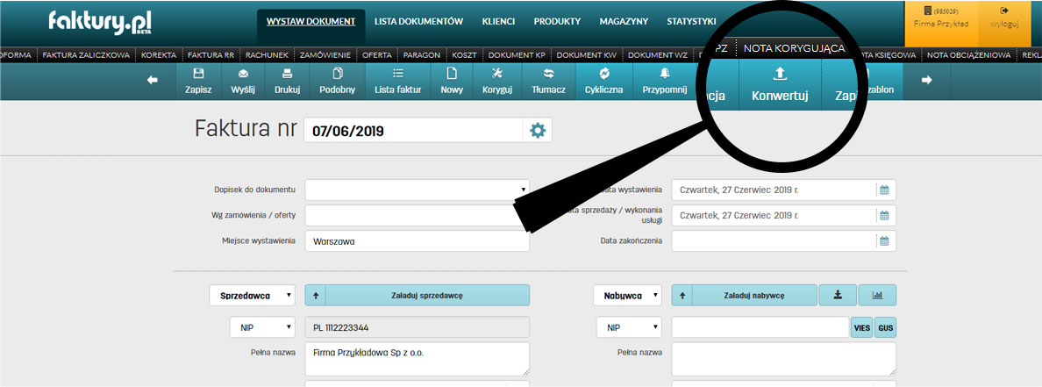Open invoice number gear settings
Screen dimensions: 1042x387
click(537, 131)
